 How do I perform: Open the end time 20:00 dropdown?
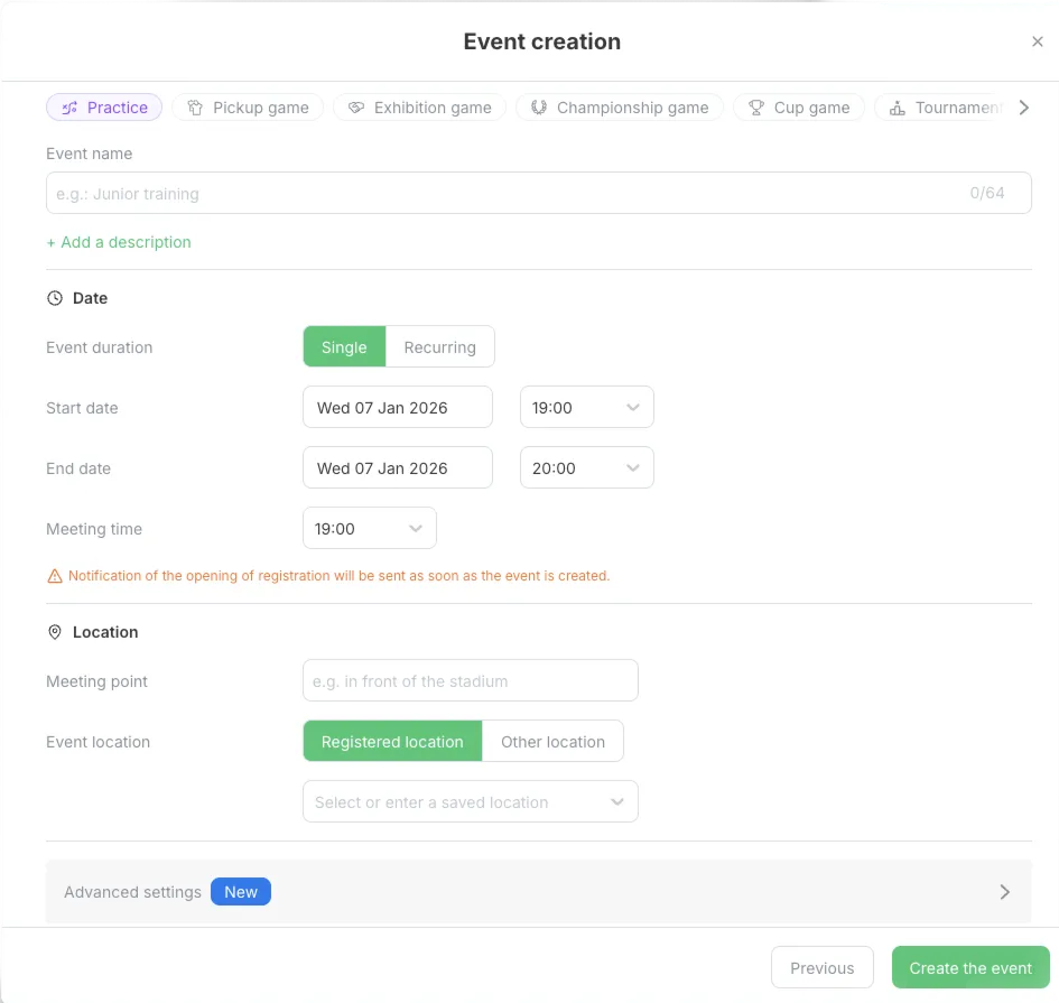587,468
